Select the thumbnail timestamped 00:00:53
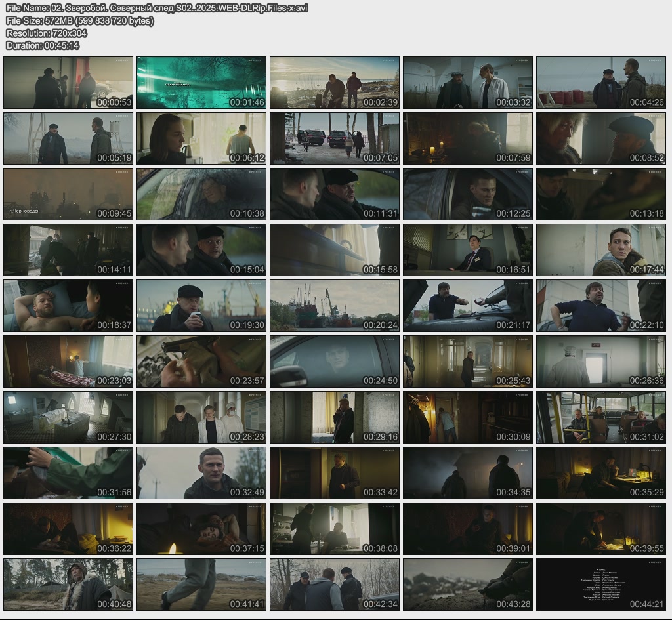Screen dimensions: 672x620 click(68, 83)
